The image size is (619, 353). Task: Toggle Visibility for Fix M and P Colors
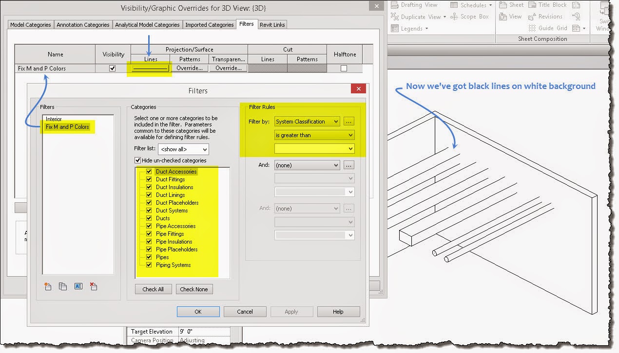(x=113, y=68)
